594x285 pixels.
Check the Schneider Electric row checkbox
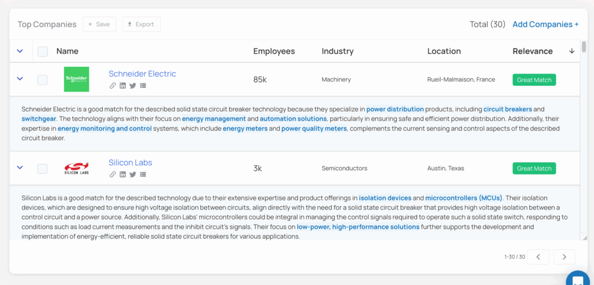tap(42, 80)
